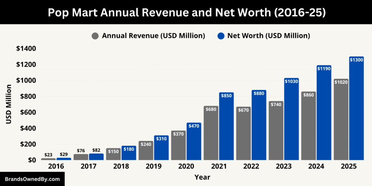Click the $29 value above 2016

click(64, 154)
